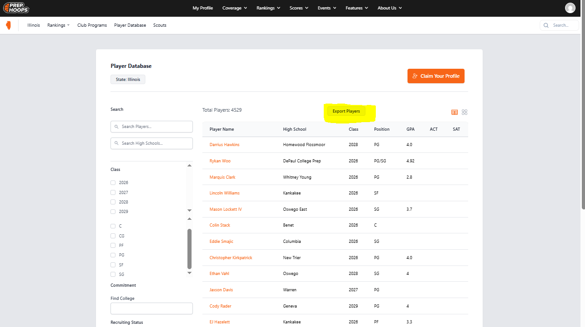This screenshot has width=585, height=327.
Task: Check the 2029 class checkbox
Action: [113, 211]
